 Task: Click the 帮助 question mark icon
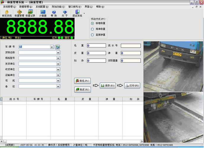click(x=54, y=12)
